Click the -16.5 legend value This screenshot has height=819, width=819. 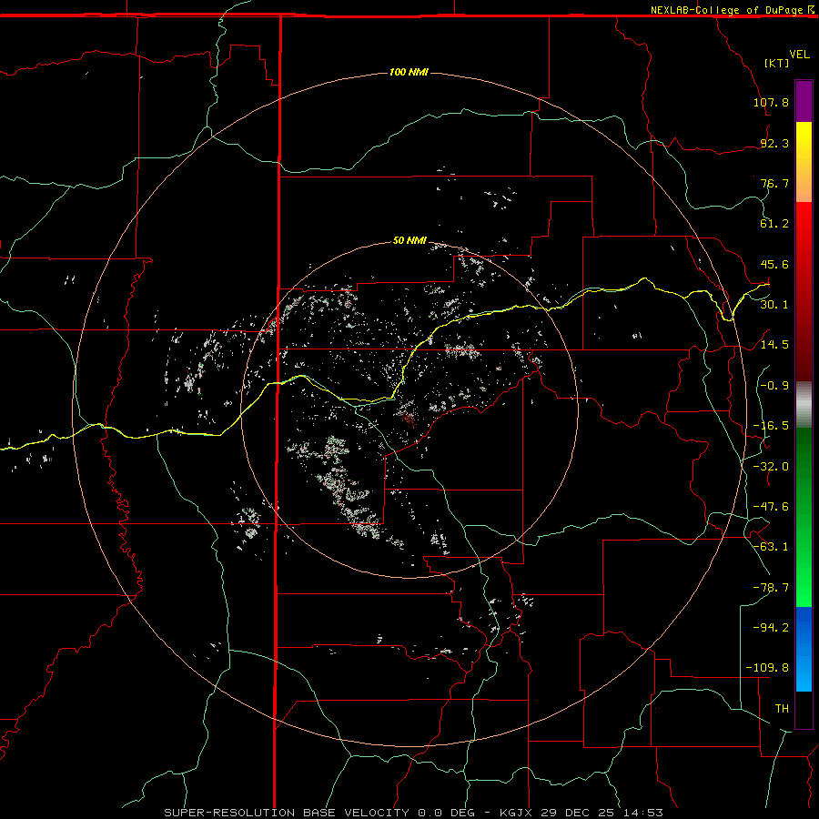click(x=771, y=426)
